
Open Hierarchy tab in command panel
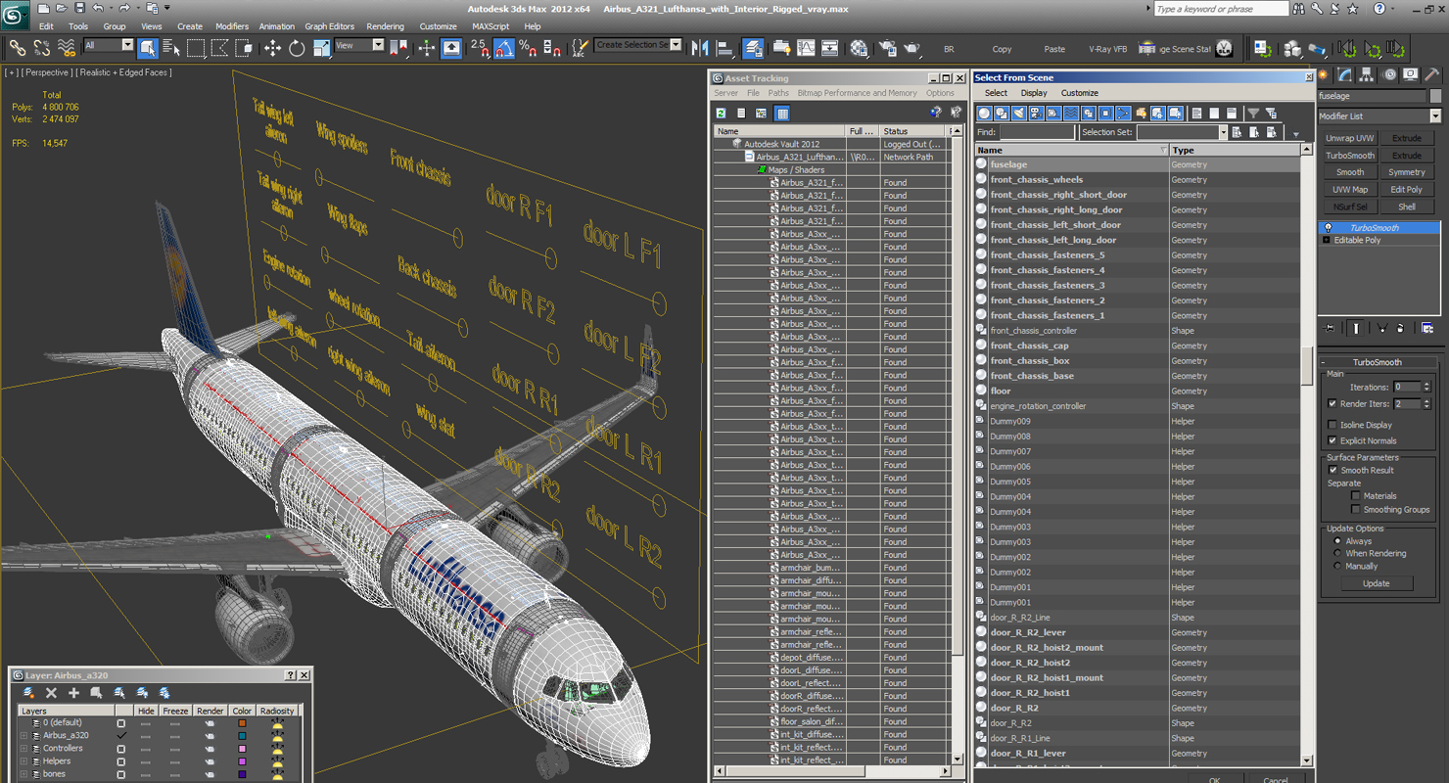1367,74
